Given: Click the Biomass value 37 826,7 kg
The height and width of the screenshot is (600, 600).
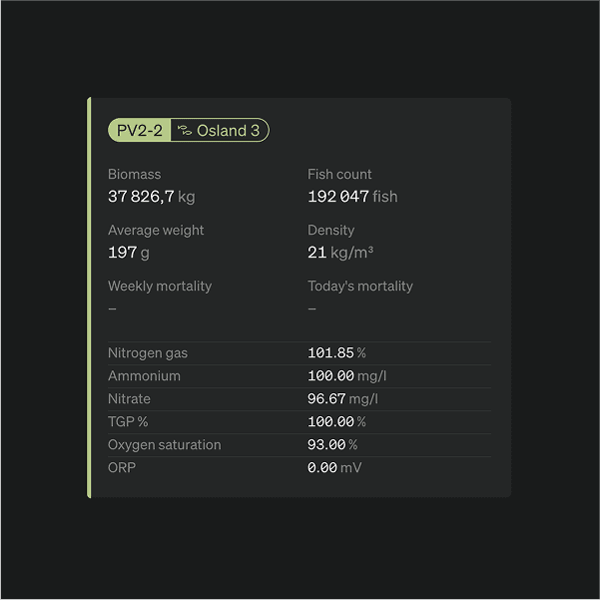Looking at the screenshot, I should pyautogui.click(x=151, y=197).
